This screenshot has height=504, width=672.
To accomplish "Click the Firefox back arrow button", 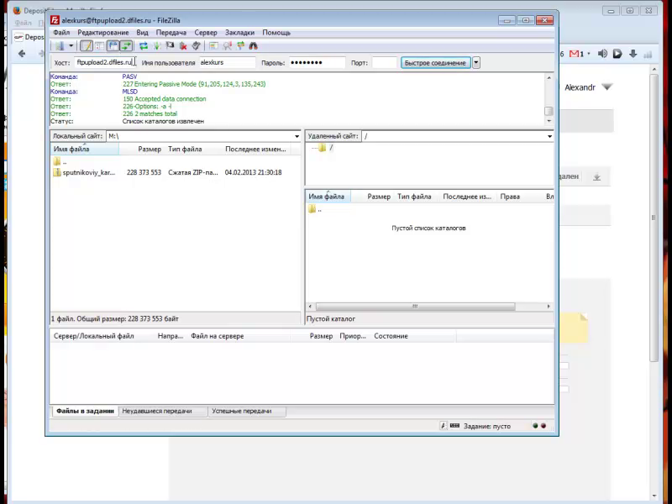I will click(22, 54).
